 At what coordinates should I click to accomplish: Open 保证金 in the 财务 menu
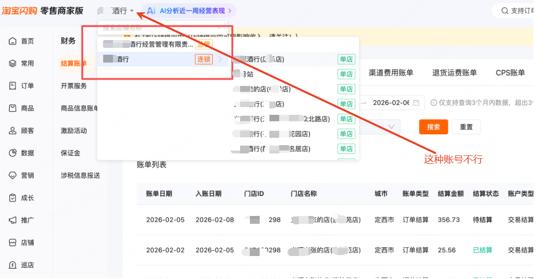tap(71, 153)
